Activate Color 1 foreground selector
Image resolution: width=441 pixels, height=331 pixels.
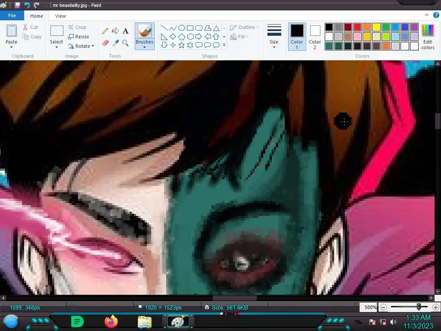297,37
